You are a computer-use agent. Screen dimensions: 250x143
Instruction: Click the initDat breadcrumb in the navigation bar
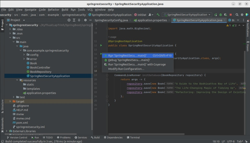pyautogui.click(x=140, y=15)
